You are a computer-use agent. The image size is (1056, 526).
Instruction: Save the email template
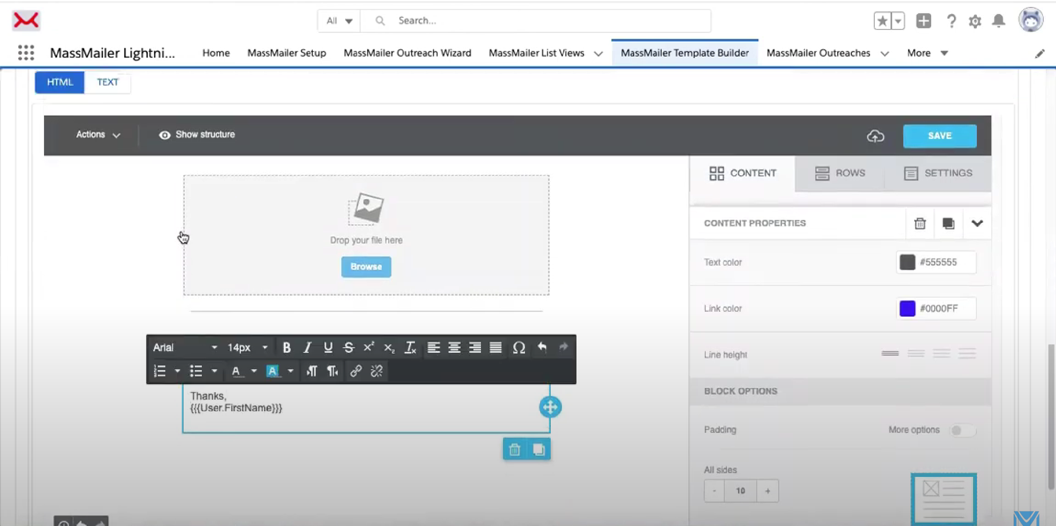point(939,136)
